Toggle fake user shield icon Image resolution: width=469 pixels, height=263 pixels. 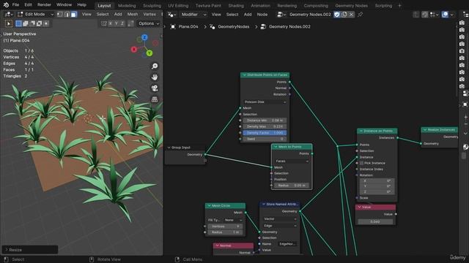[x=337, y=15]
